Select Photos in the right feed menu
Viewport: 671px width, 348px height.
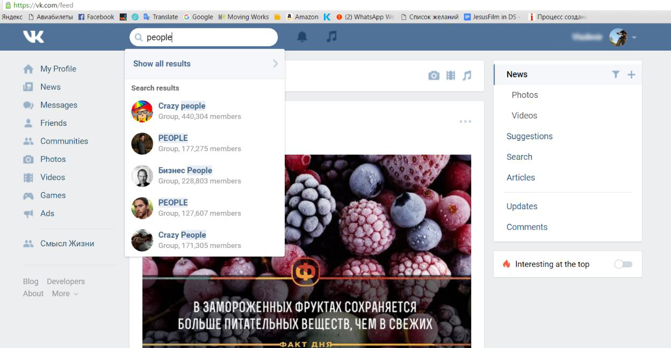[x=525, y=95]
